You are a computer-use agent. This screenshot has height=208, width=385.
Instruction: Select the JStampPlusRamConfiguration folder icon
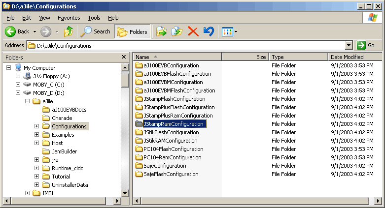[139, 116]
